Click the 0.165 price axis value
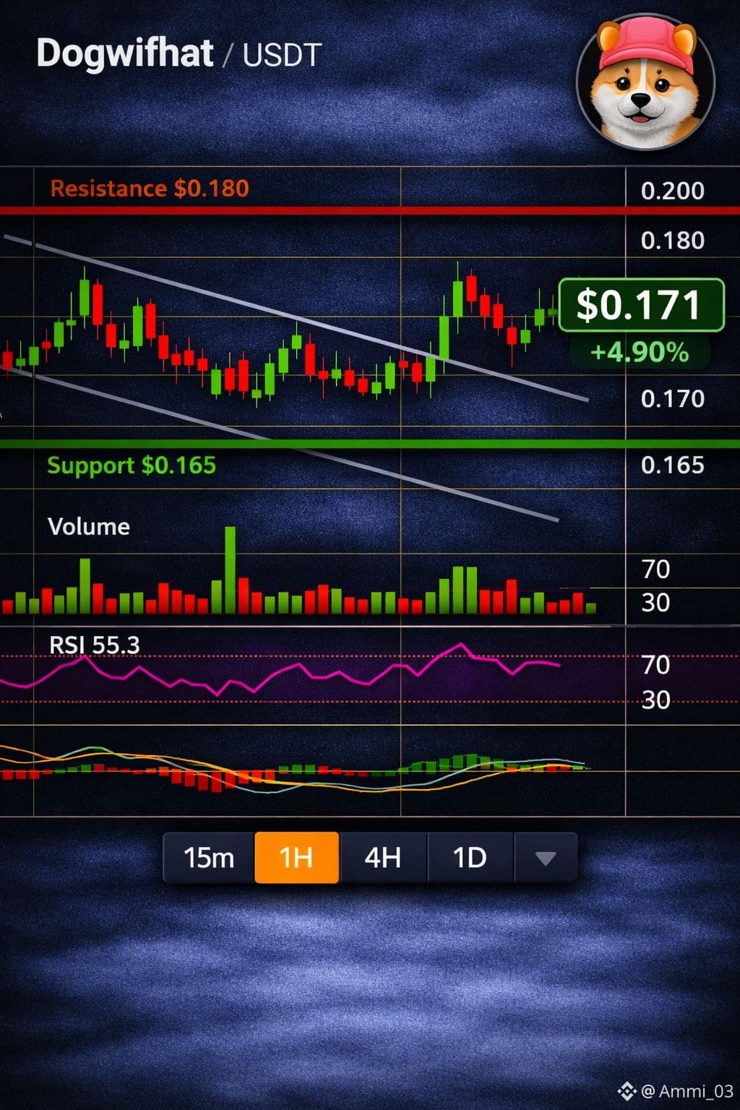The width and height of the screenshot is (740, 1110). click(x=673, y=465)
